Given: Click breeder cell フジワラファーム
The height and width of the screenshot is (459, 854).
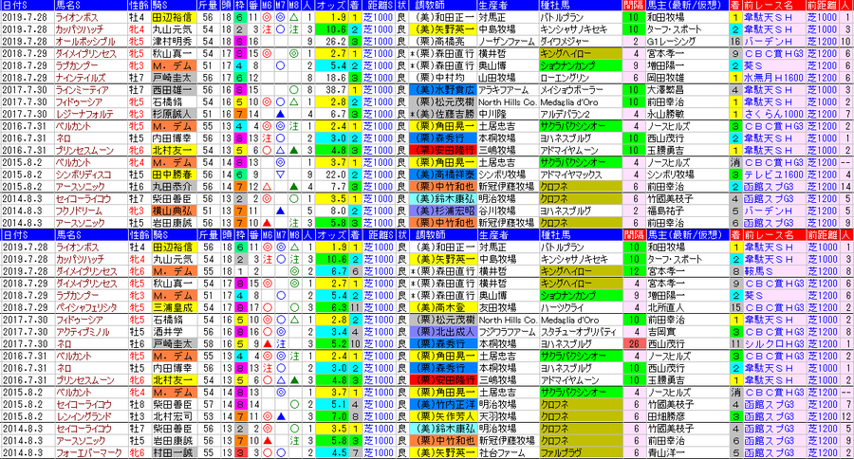Looking at the screenshot, I should coord(507,332).
